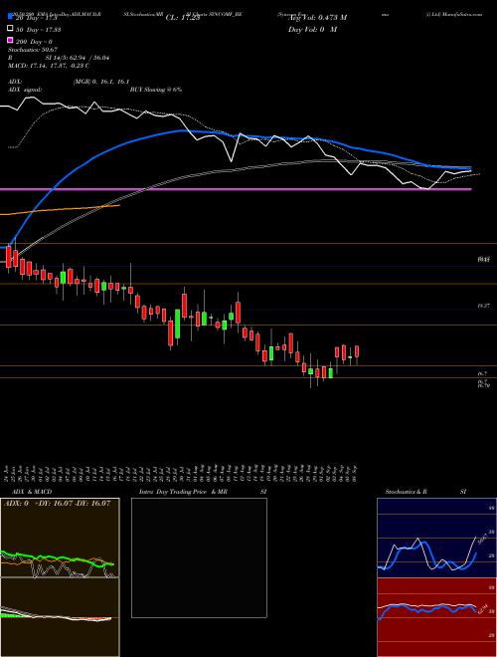Click 'ADX: 0 +DY: 16.07 -DY: 16.07' readout

57,504
